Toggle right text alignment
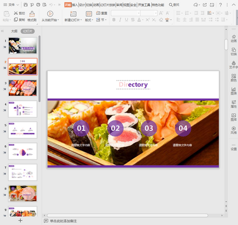 191,20
